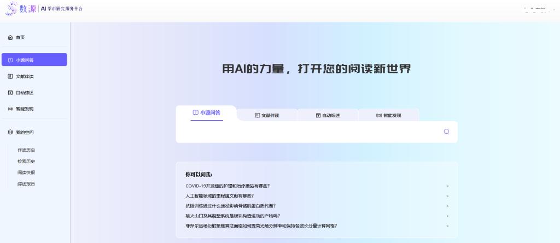Click the search magnifier icon in input box
The width and height of the screenshot is (560, 243).
446,132
